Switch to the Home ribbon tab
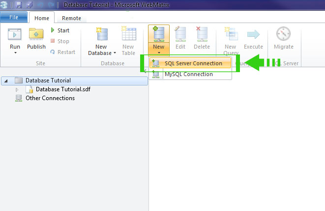 click(42, 18)
